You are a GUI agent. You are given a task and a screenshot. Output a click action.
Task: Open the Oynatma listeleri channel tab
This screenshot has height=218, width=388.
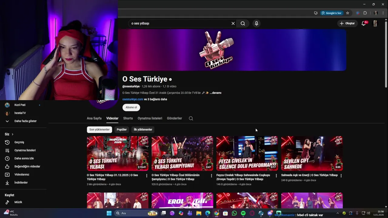tap(150, 118)
